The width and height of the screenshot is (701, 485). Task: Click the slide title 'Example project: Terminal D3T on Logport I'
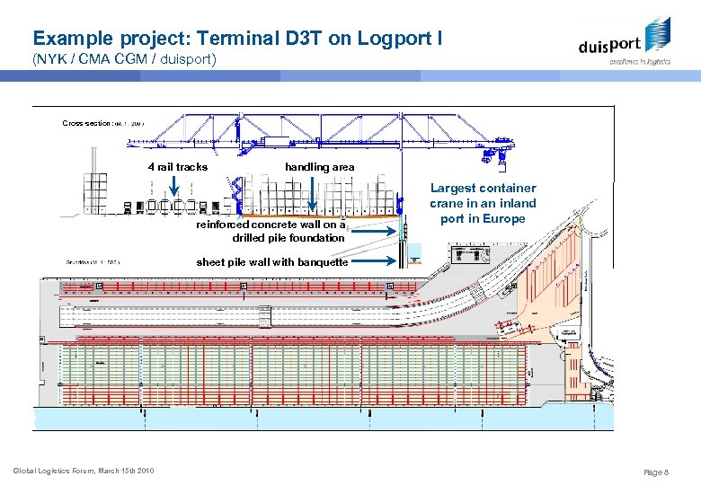pos(238,38)
